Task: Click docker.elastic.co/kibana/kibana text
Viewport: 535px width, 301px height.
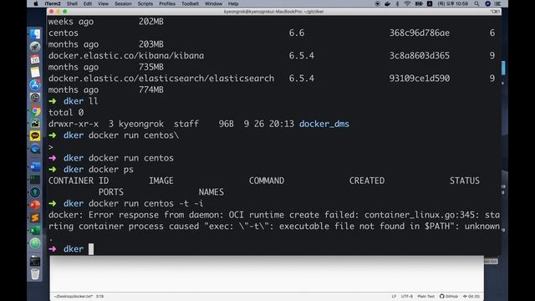Action: point(126,56)
